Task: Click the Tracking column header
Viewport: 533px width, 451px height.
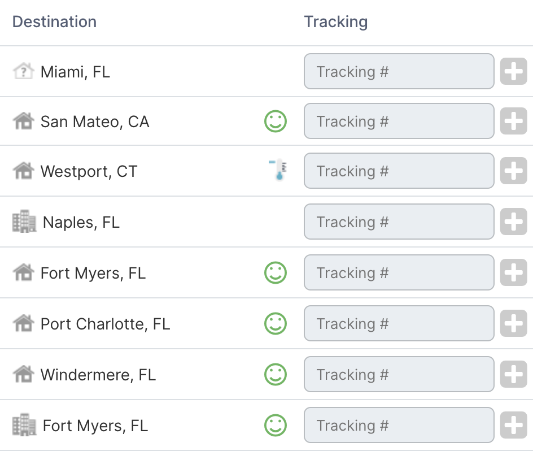Action: (x=336, y=22)
